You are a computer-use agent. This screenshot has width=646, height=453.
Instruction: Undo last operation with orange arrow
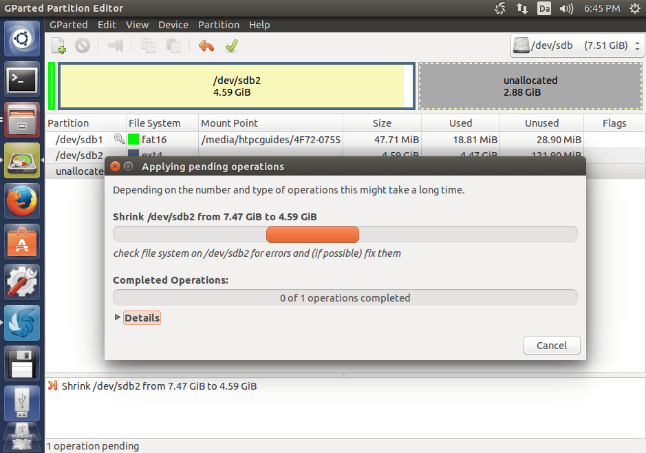click(206, 46)
